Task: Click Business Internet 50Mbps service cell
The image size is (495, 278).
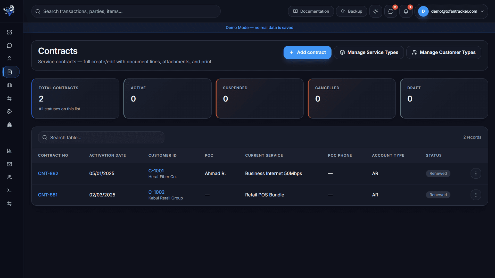Action: point(274,173)
